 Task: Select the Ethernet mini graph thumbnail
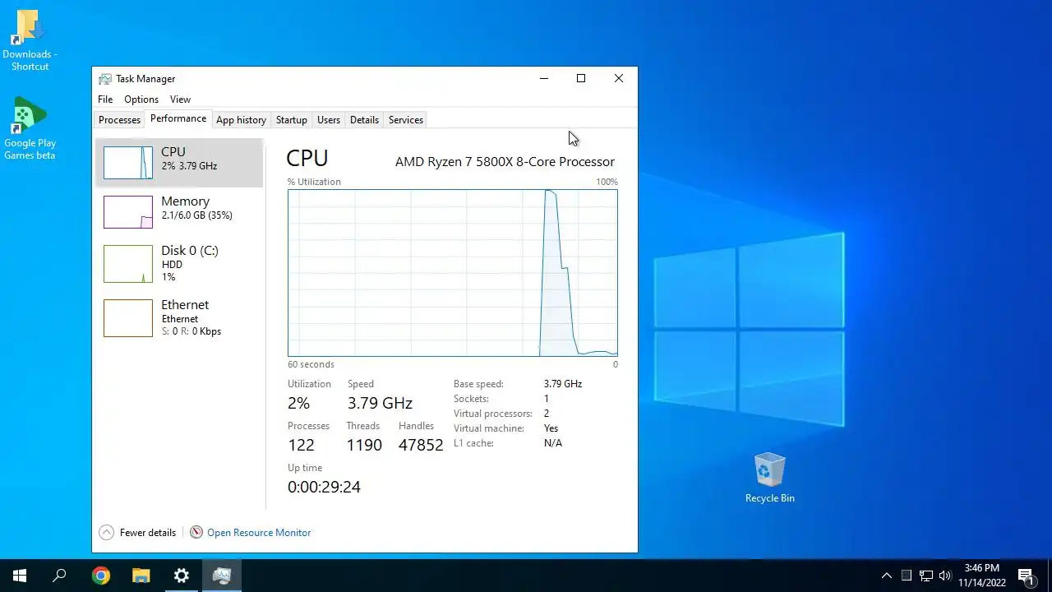pos(128,318)
